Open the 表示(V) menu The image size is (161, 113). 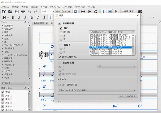click(x=24, y=7)
